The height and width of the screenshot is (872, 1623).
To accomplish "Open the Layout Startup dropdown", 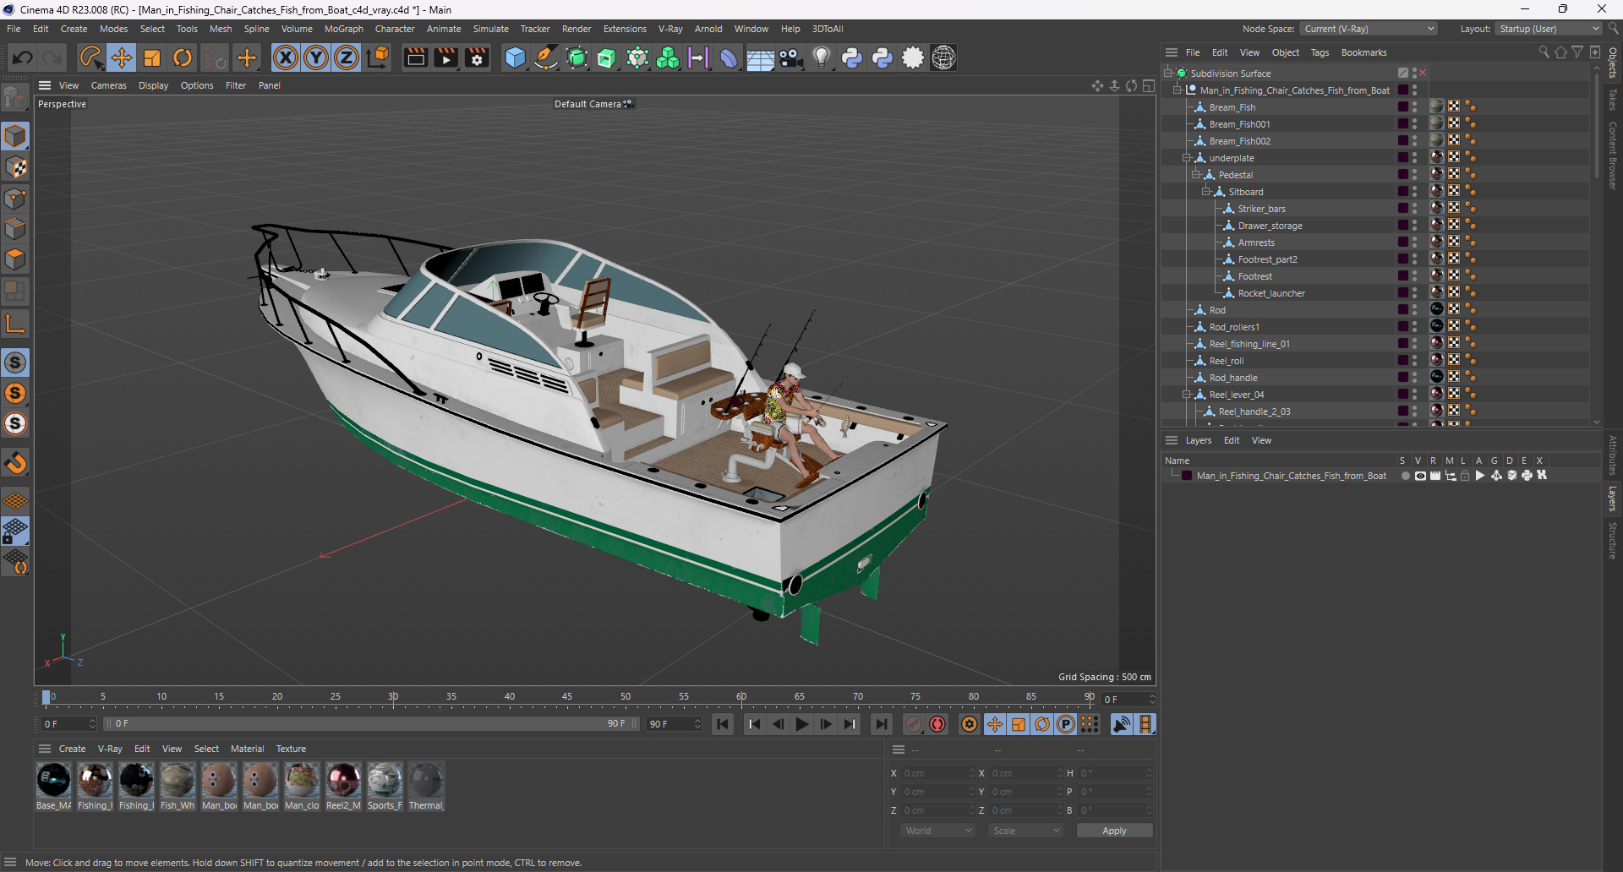I will click(1549, 29).
